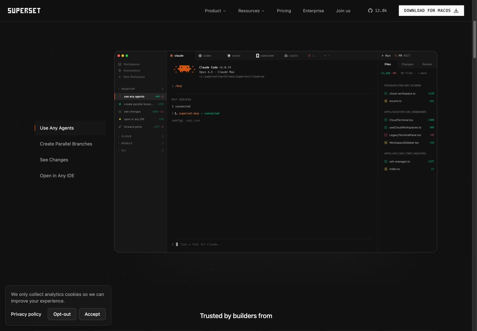Click the Automations icon in sidebar

120,71
